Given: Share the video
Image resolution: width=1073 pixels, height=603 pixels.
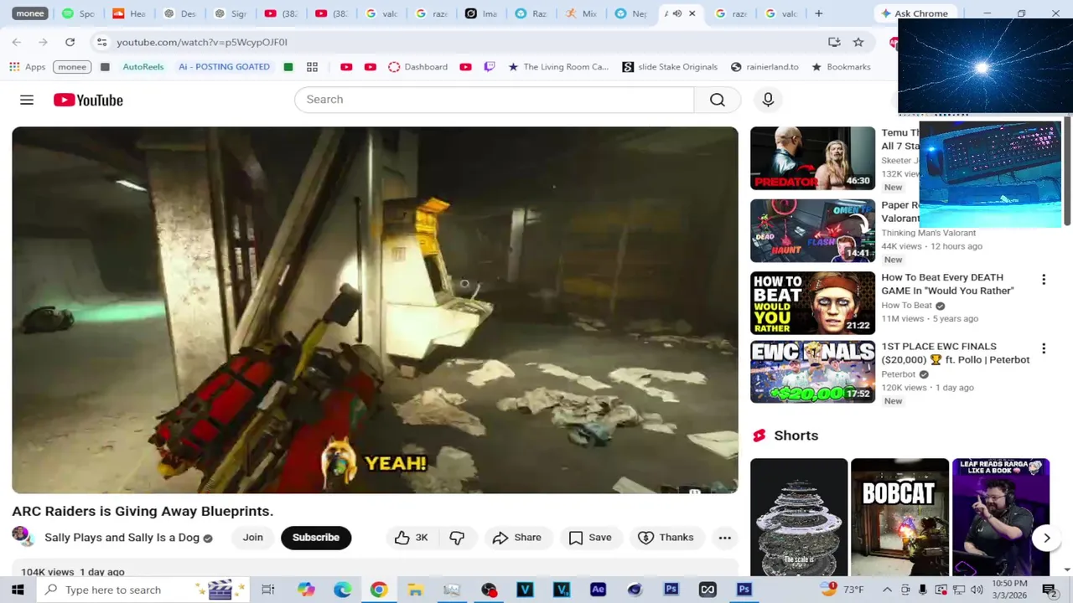Looking at the screenshot, I should [516, 538].
